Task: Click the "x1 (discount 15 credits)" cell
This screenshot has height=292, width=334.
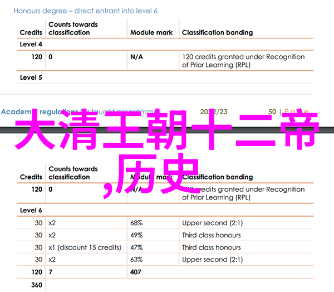Action: (x=85, y=247)
